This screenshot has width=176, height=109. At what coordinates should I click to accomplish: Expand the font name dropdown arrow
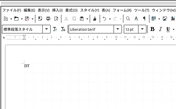pos(118,29)
